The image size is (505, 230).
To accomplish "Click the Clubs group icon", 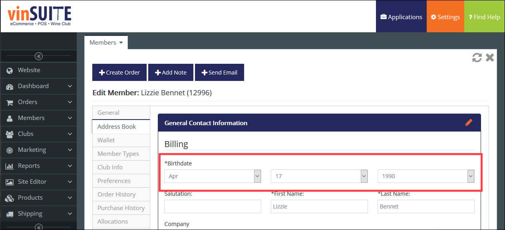I will click(x=10, y=134).
